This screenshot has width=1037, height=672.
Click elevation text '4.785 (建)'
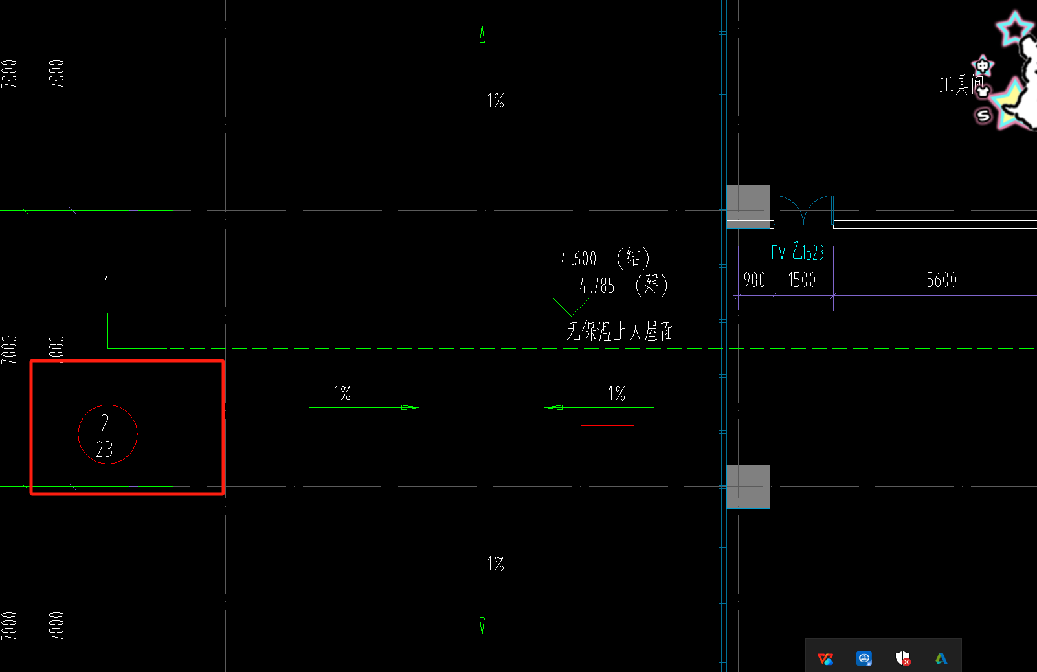click(623, 285)
